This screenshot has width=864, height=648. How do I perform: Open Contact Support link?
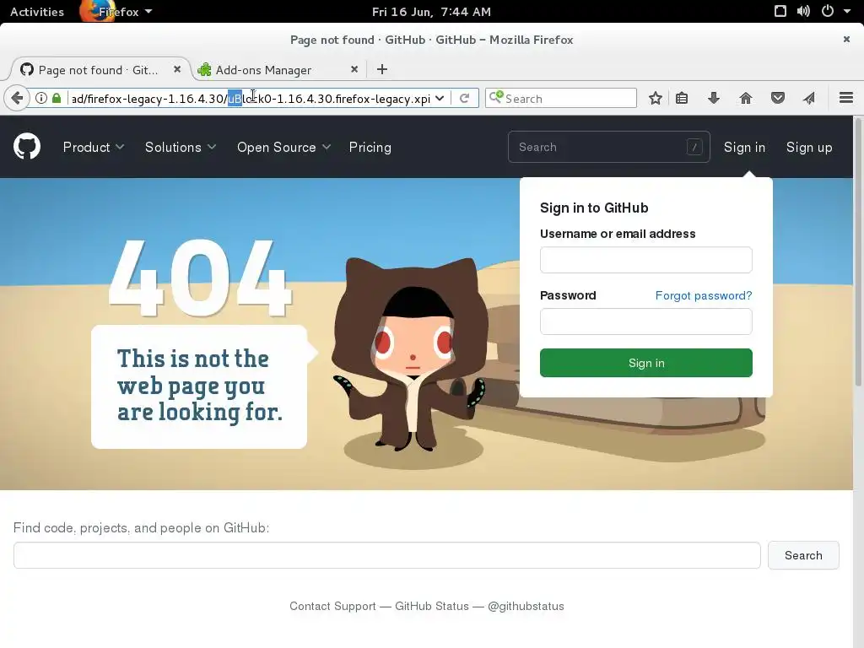(332, 606)
